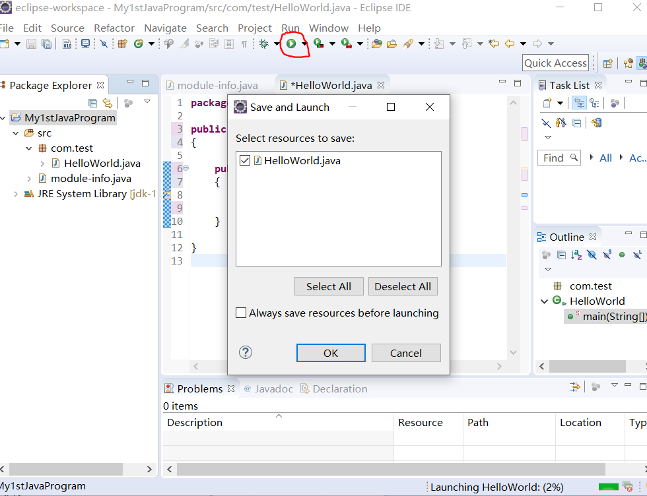Click the Open Console monitor icon
The image size is (647, 496).
(85, 44)
